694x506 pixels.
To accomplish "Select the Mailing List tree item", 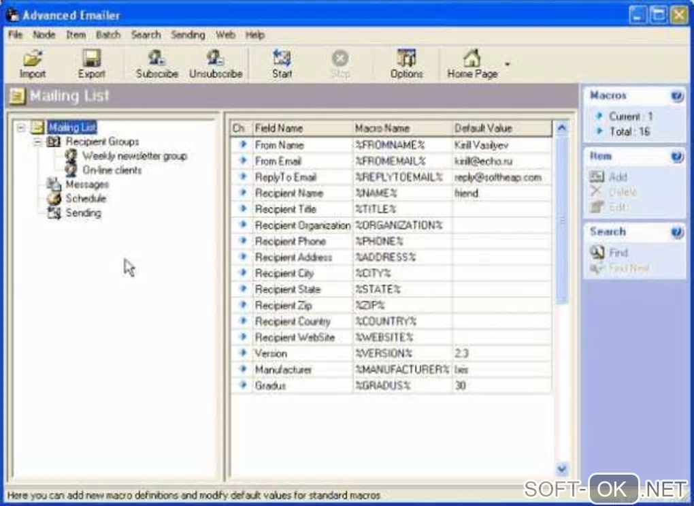I will [72, 127].
